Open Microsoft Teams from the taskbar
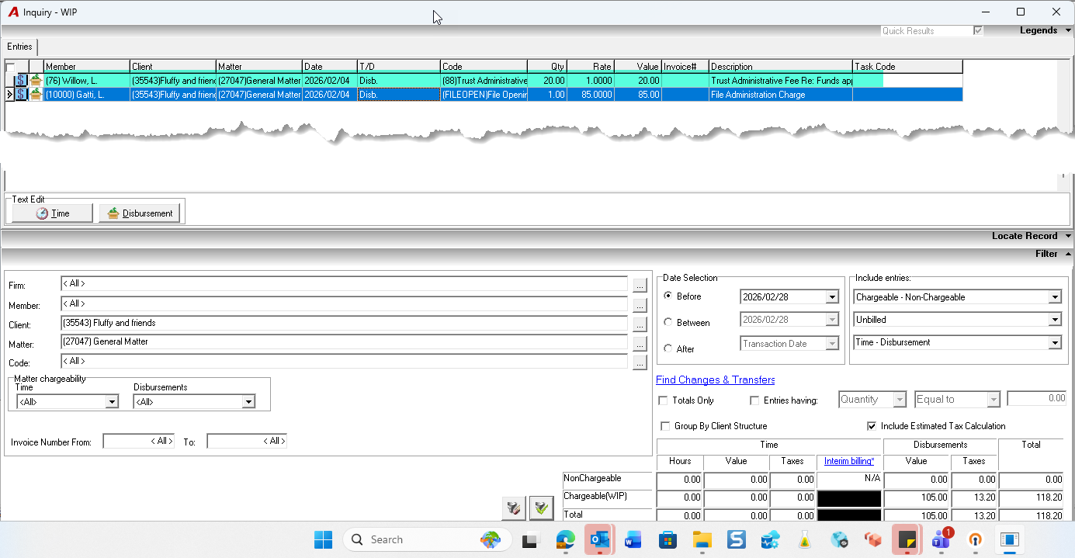This screenshot has width=1075, height=558. 941,539
